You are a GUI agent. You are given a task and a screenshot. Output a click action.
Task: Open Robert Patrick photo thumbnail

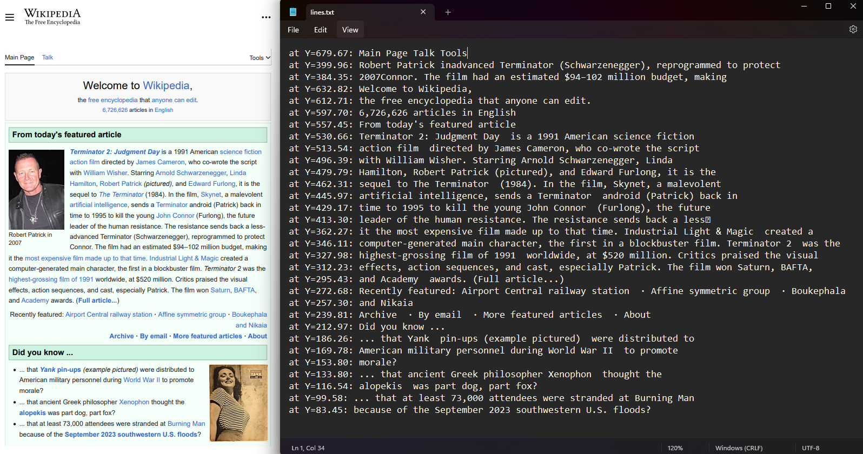tap(36, 190)
